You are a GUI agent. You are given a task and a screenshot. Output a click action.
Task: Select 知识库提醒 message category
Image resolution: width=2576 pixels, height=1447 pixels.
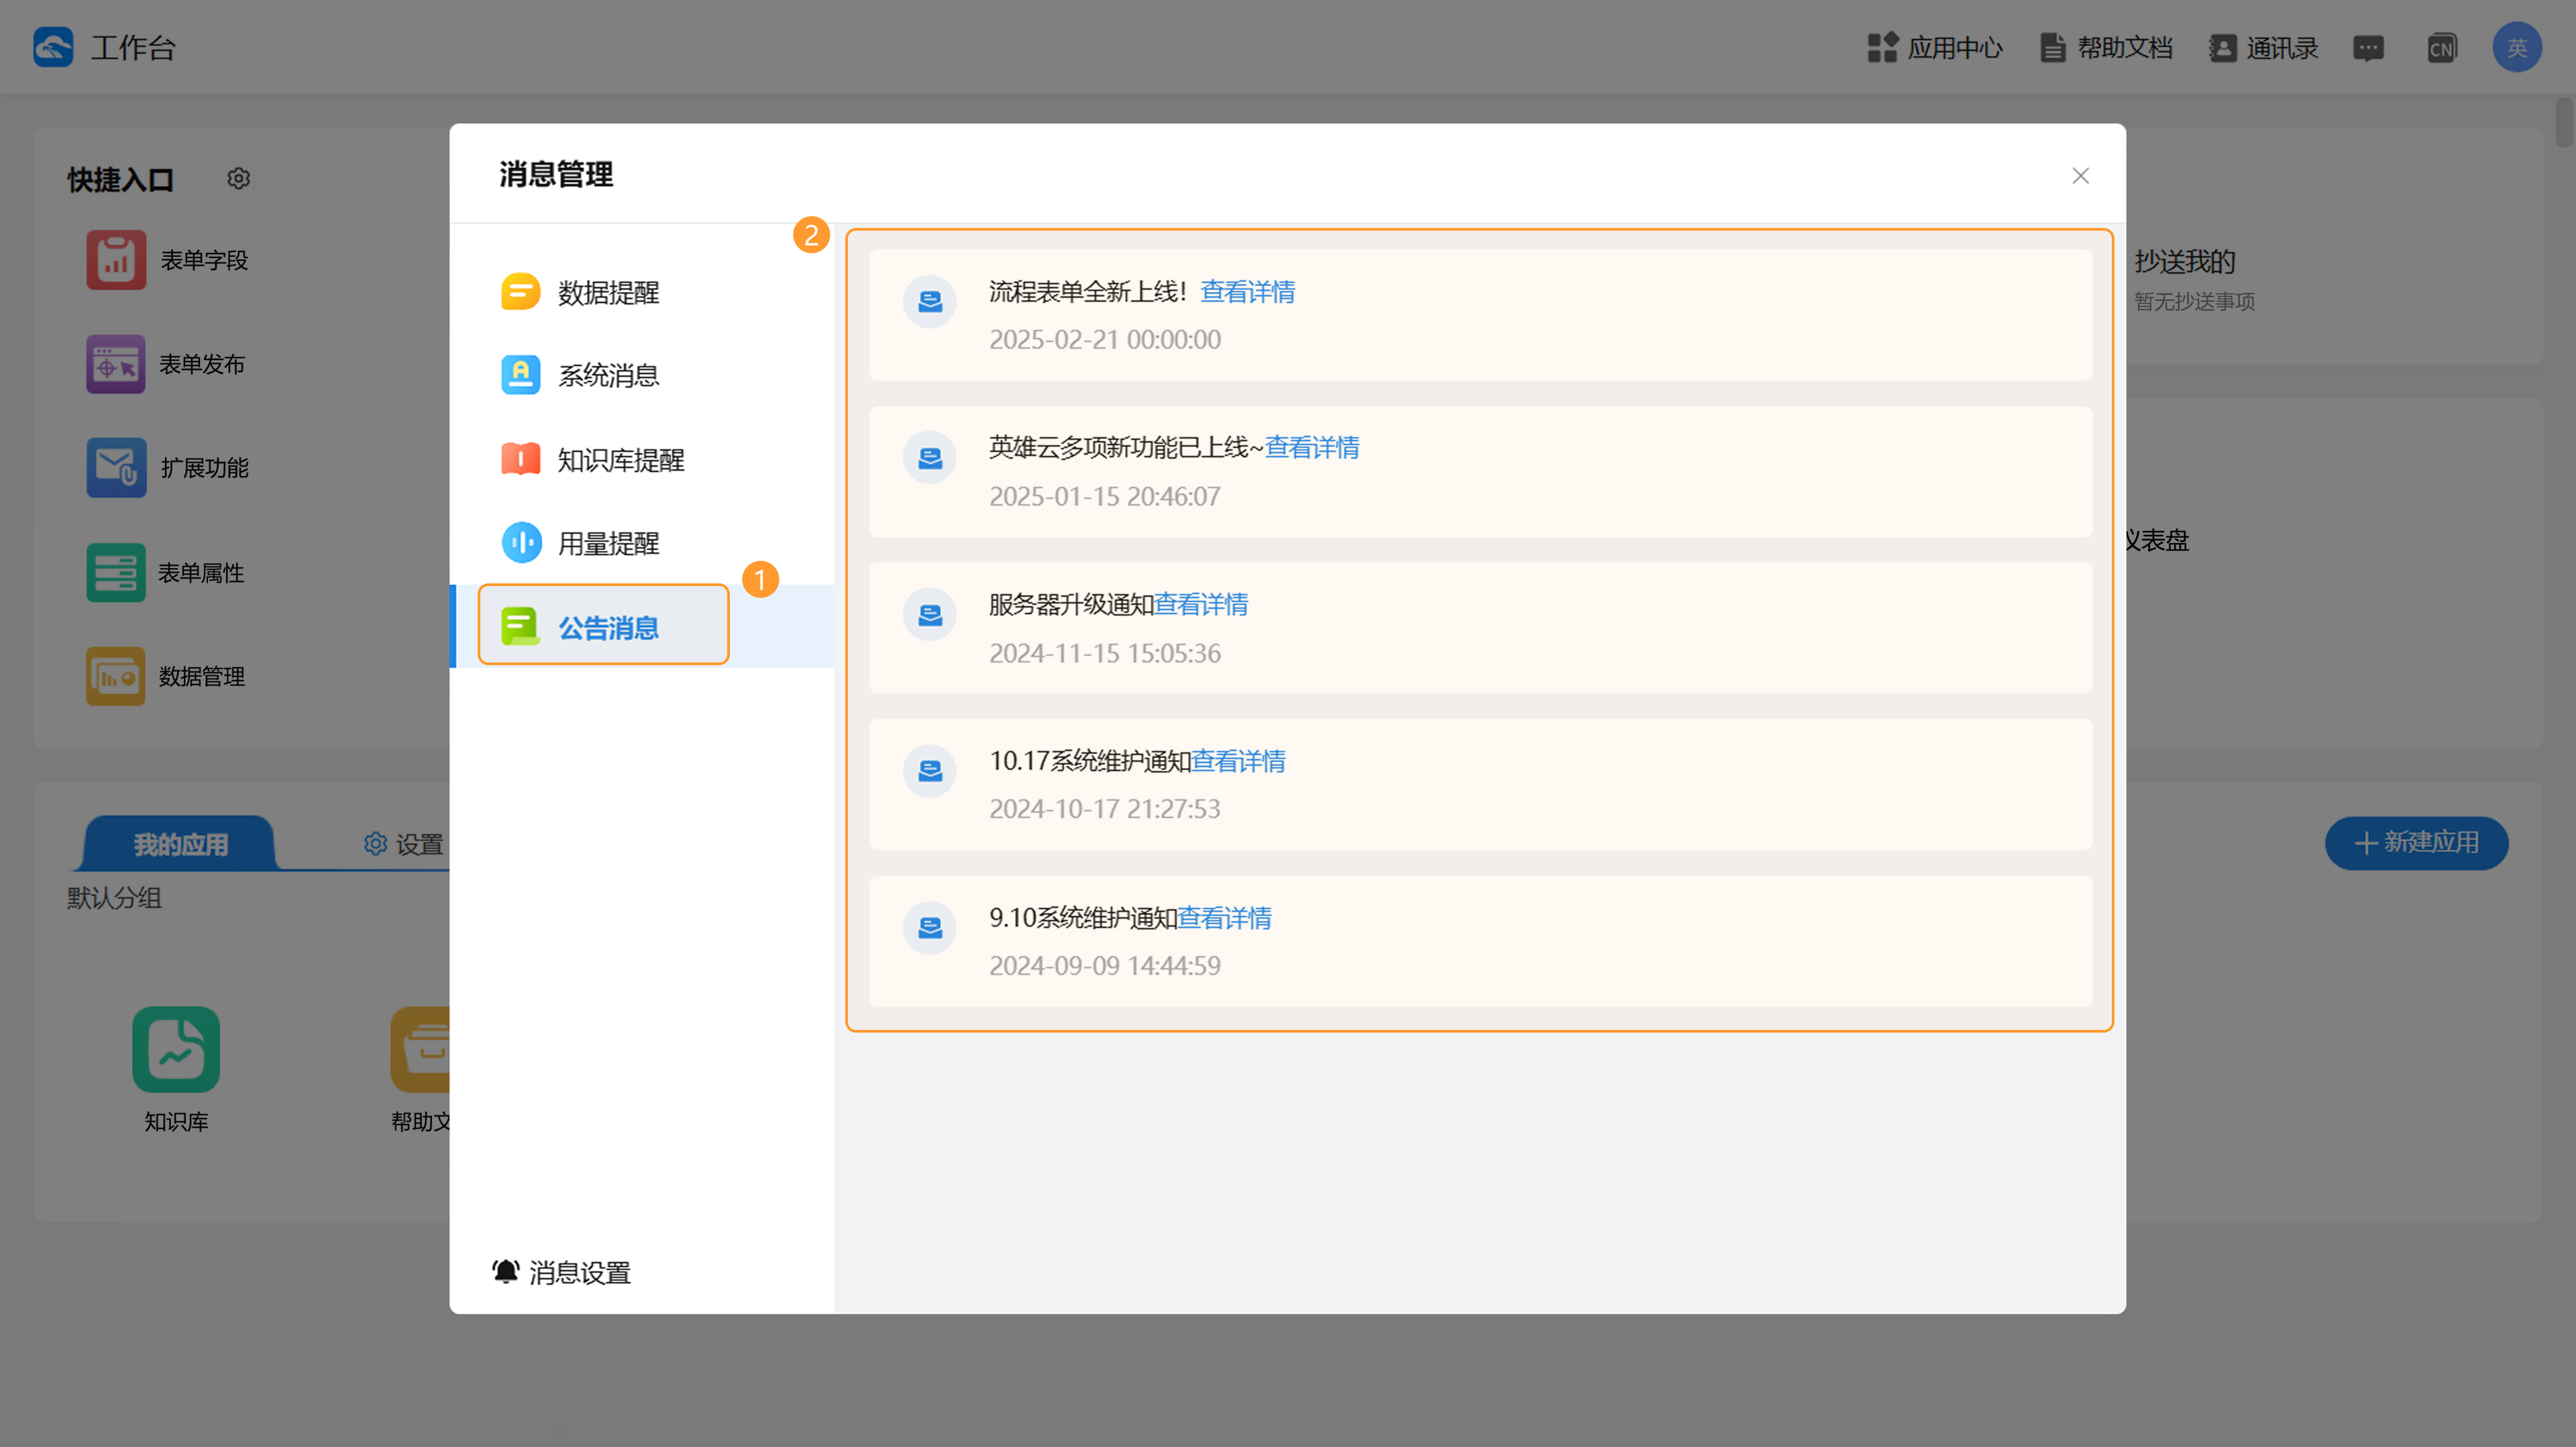pyautogui.click(x=642, y=460)
